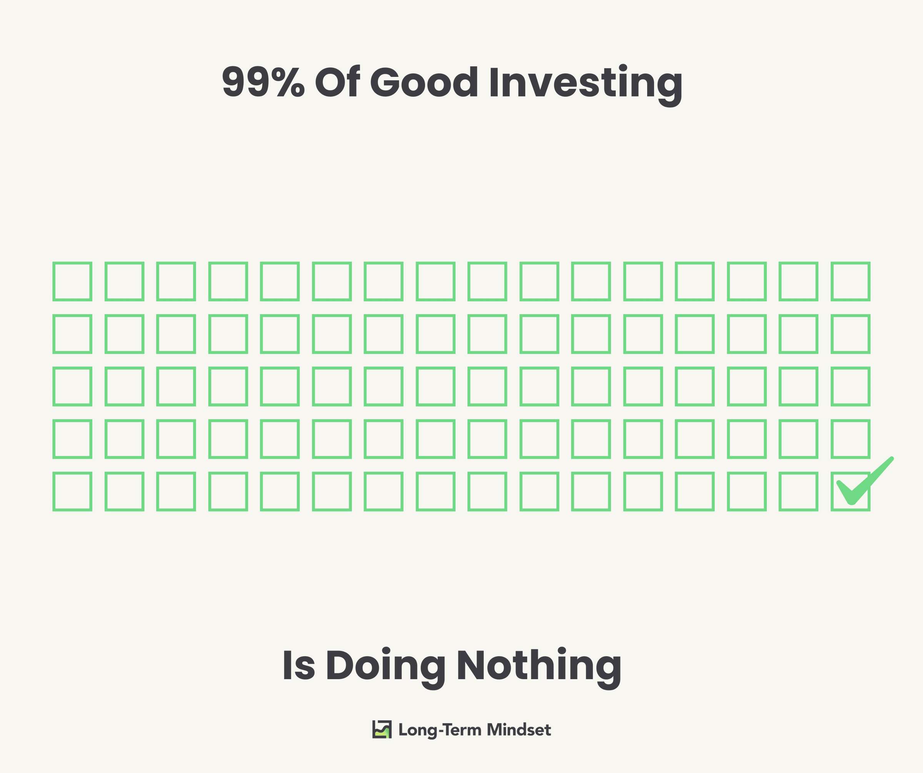The width and height of the screenshot is (923, 773).
Task: Click the "Long-Term Mindset" brand text
Action: [x=475, y=730]
